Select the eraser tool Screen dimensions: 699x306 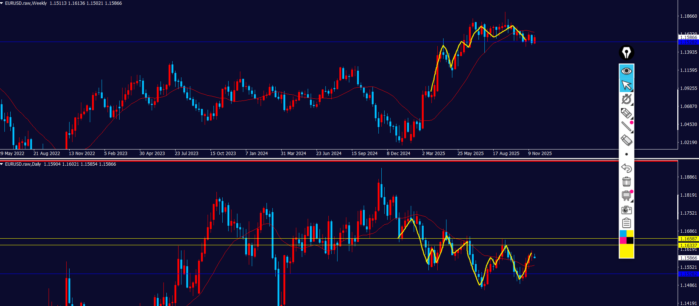pos(626,140)
